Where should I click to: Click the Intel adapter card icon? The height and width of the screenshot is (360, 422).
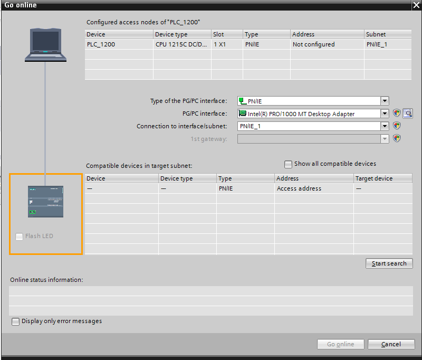243,113
